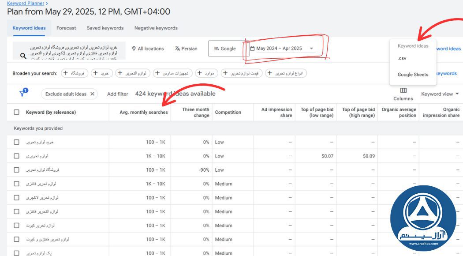Viewport: 463px width, 256px height.
Task: Go to the Keyword Planner breadcrumb link
Action: point(26,4)
